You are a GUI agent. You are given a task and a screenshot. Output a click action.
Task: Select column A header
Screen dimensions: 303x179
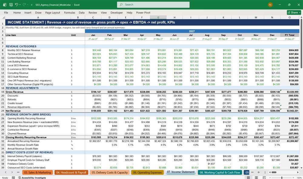(x=38, y=17)
